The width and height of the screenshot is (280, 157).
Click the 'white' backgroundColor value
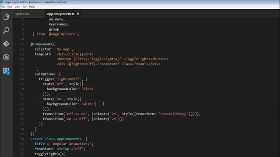click(88, 104)
